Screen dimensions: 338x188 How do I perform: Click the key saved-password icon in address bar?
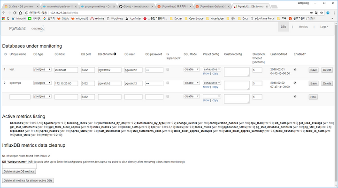(312, 13)
